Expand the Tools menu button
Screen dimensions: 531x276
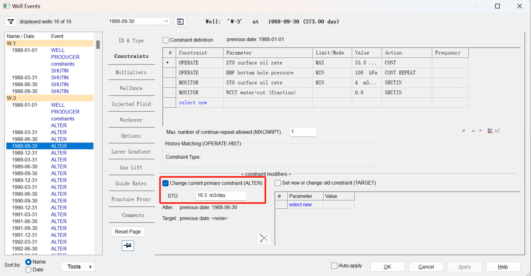point(78,267)
